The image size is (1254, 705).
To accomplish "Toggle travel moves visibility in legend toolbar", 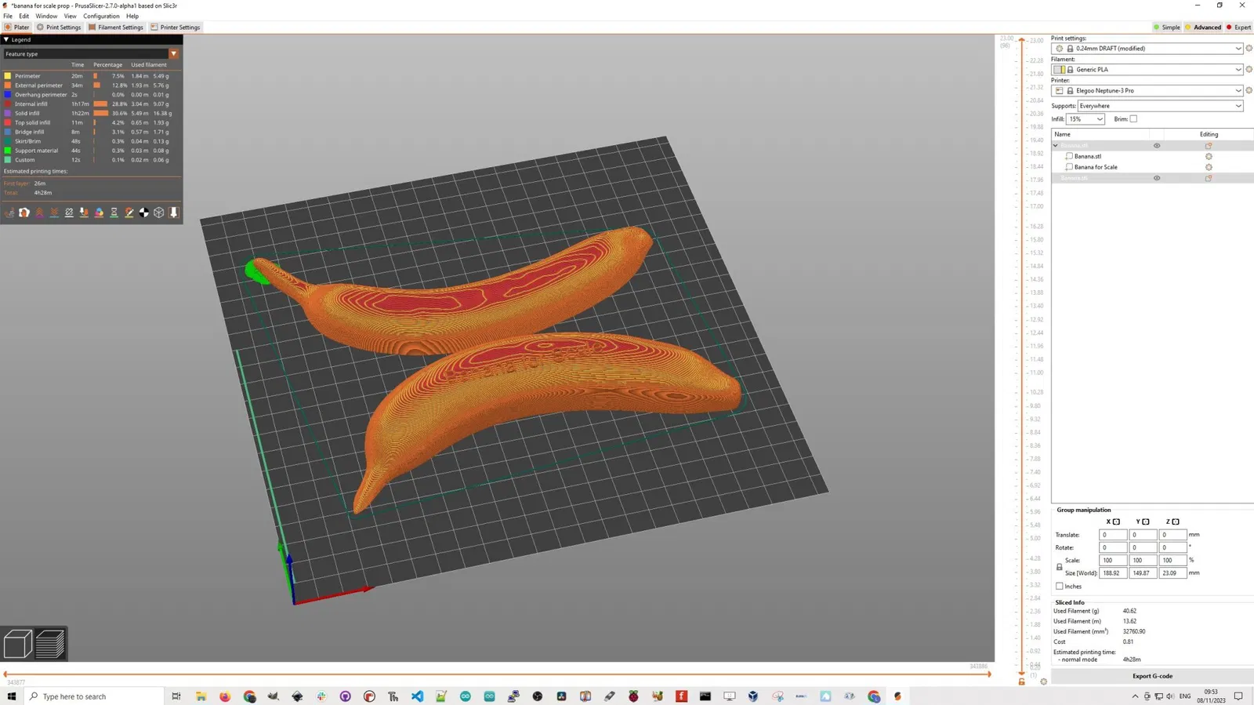I will pyautogui.click(x=9, y=213).
